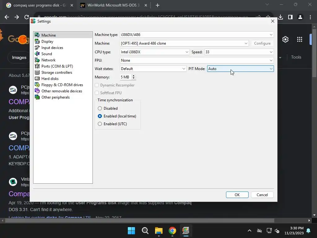Image resolution: width=317 pixels, height=238 pixels.
Task: Open PIT Mode dropdown
Action: tap(240, 69)
